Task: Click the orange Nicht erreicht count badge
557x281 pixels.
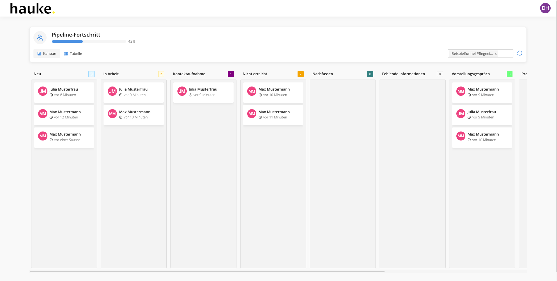Action: [x=300, y=74]
